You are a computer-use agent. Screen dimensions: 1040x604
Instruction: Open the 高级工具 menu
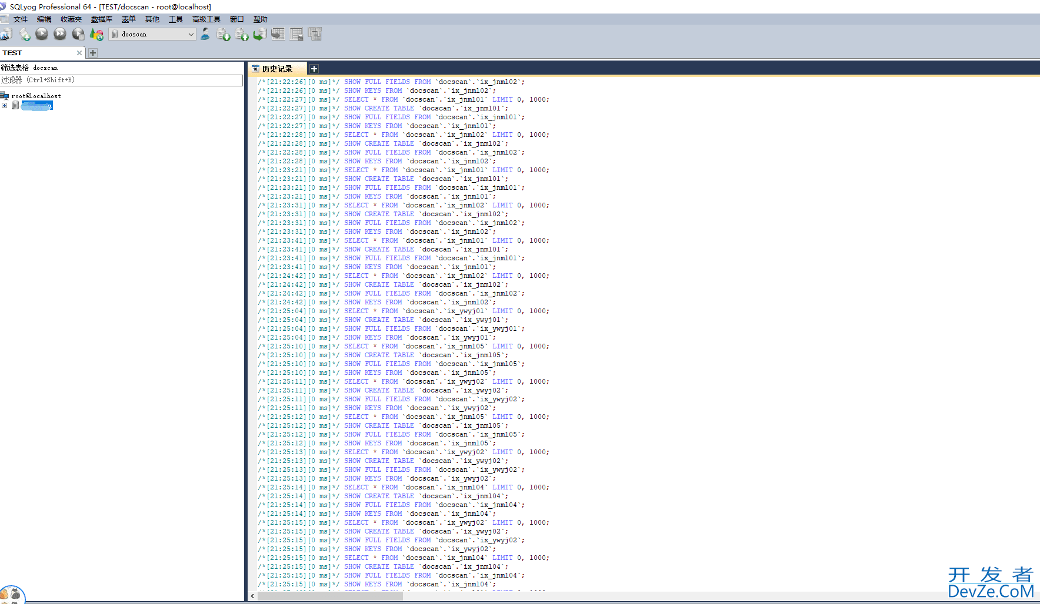click(x=206, y=19)
